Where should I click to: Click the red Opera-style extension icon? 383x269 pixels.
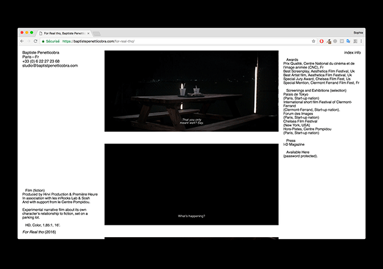pyautogui.click(x=322, y=41)
